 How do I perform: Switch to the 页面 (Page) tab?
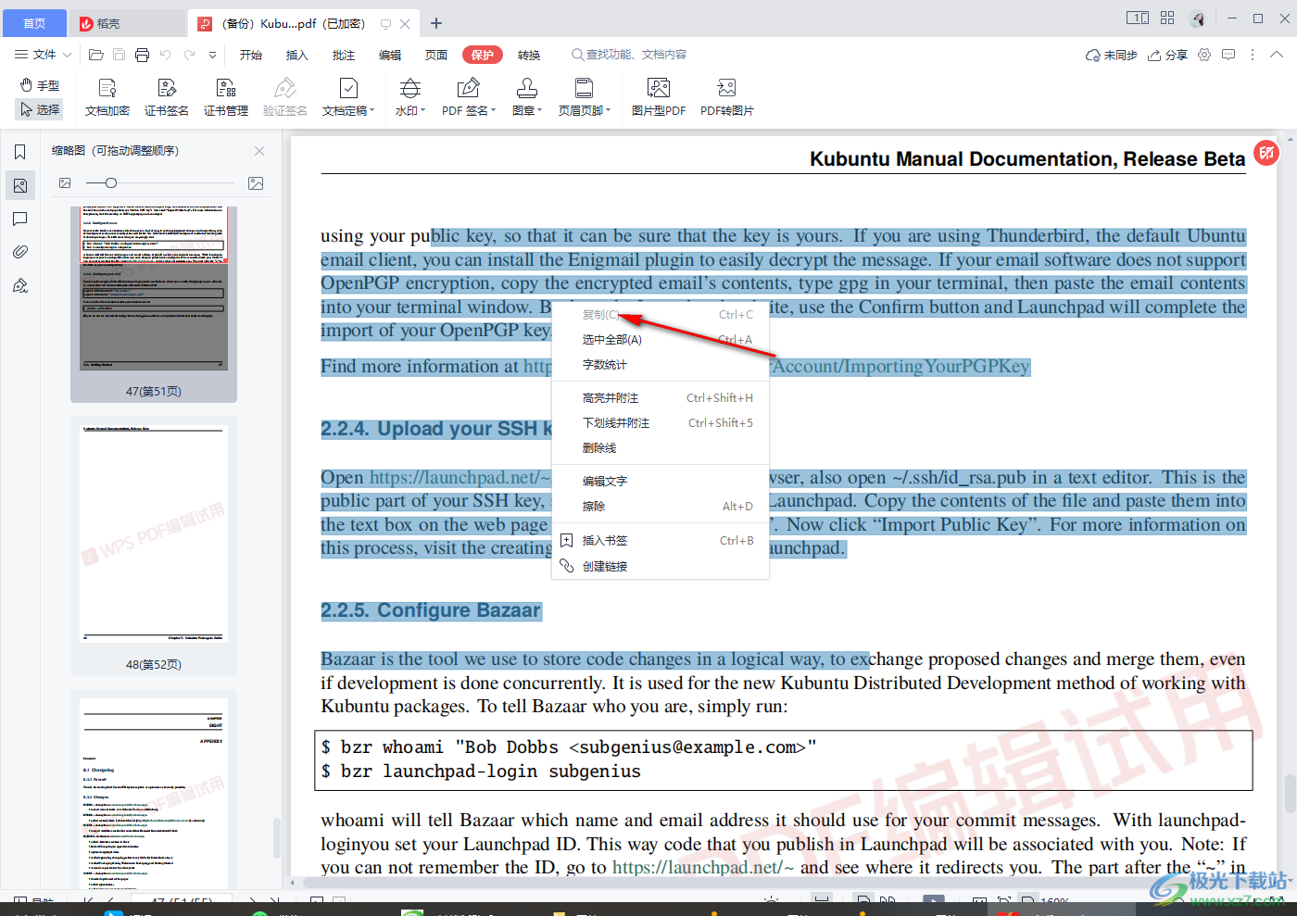point(436,55)
